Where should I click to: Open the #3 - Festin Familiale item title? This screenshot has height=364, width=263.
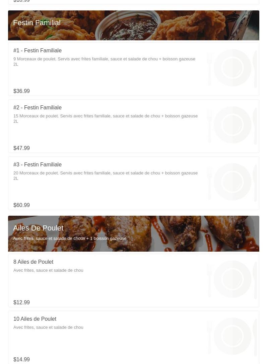click(37, 165)
